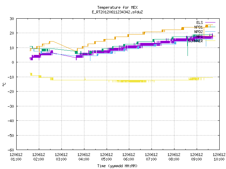Click the SCANNER legend label
Image resolution: width=226 pixels, height=169 pixels.
click(x=195, y=41)
